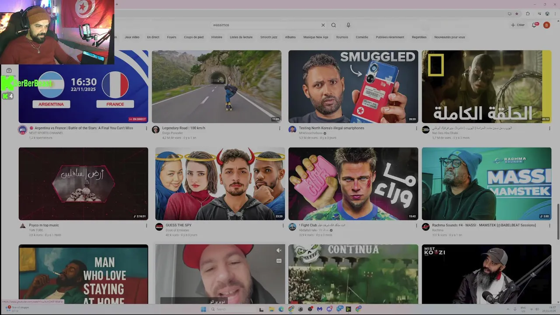Open options menu for Psyco m top music
Screen dimensions: 560x315
coord(146,225)
